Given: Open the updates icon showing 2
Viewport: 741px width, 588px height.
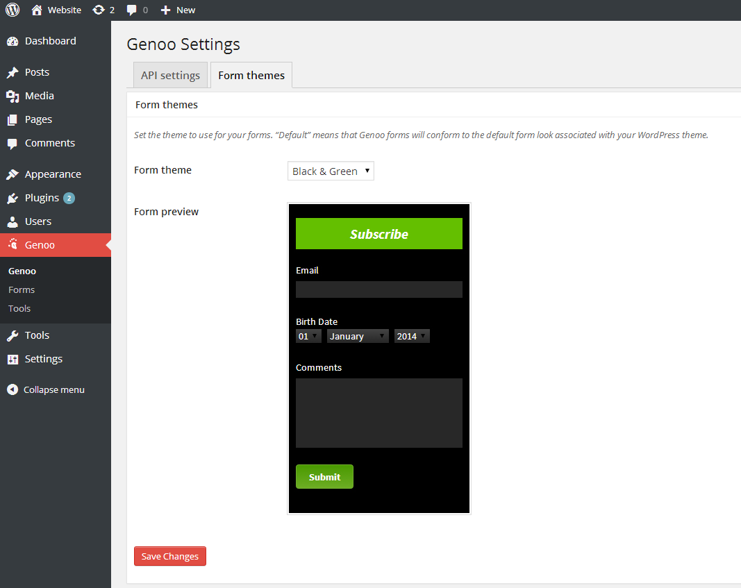Looking at the screenshot, I should point(99,10).
